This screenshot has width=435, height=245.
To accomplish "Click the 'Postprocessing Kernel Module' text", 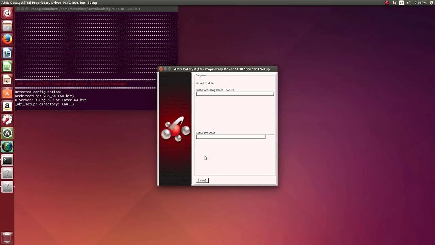I will (x=215, y=90).
